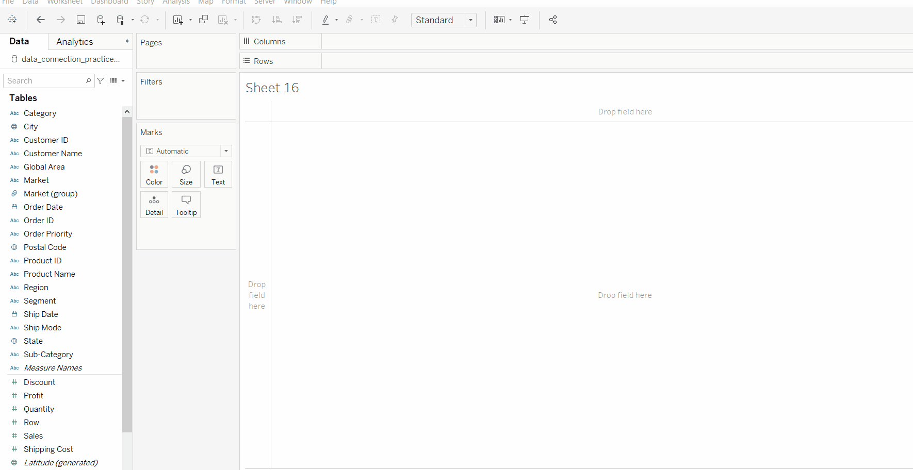Click the Tableau start page logo icon
The height and width of the screenshot is (470, 913).
(x=12, y=20)
